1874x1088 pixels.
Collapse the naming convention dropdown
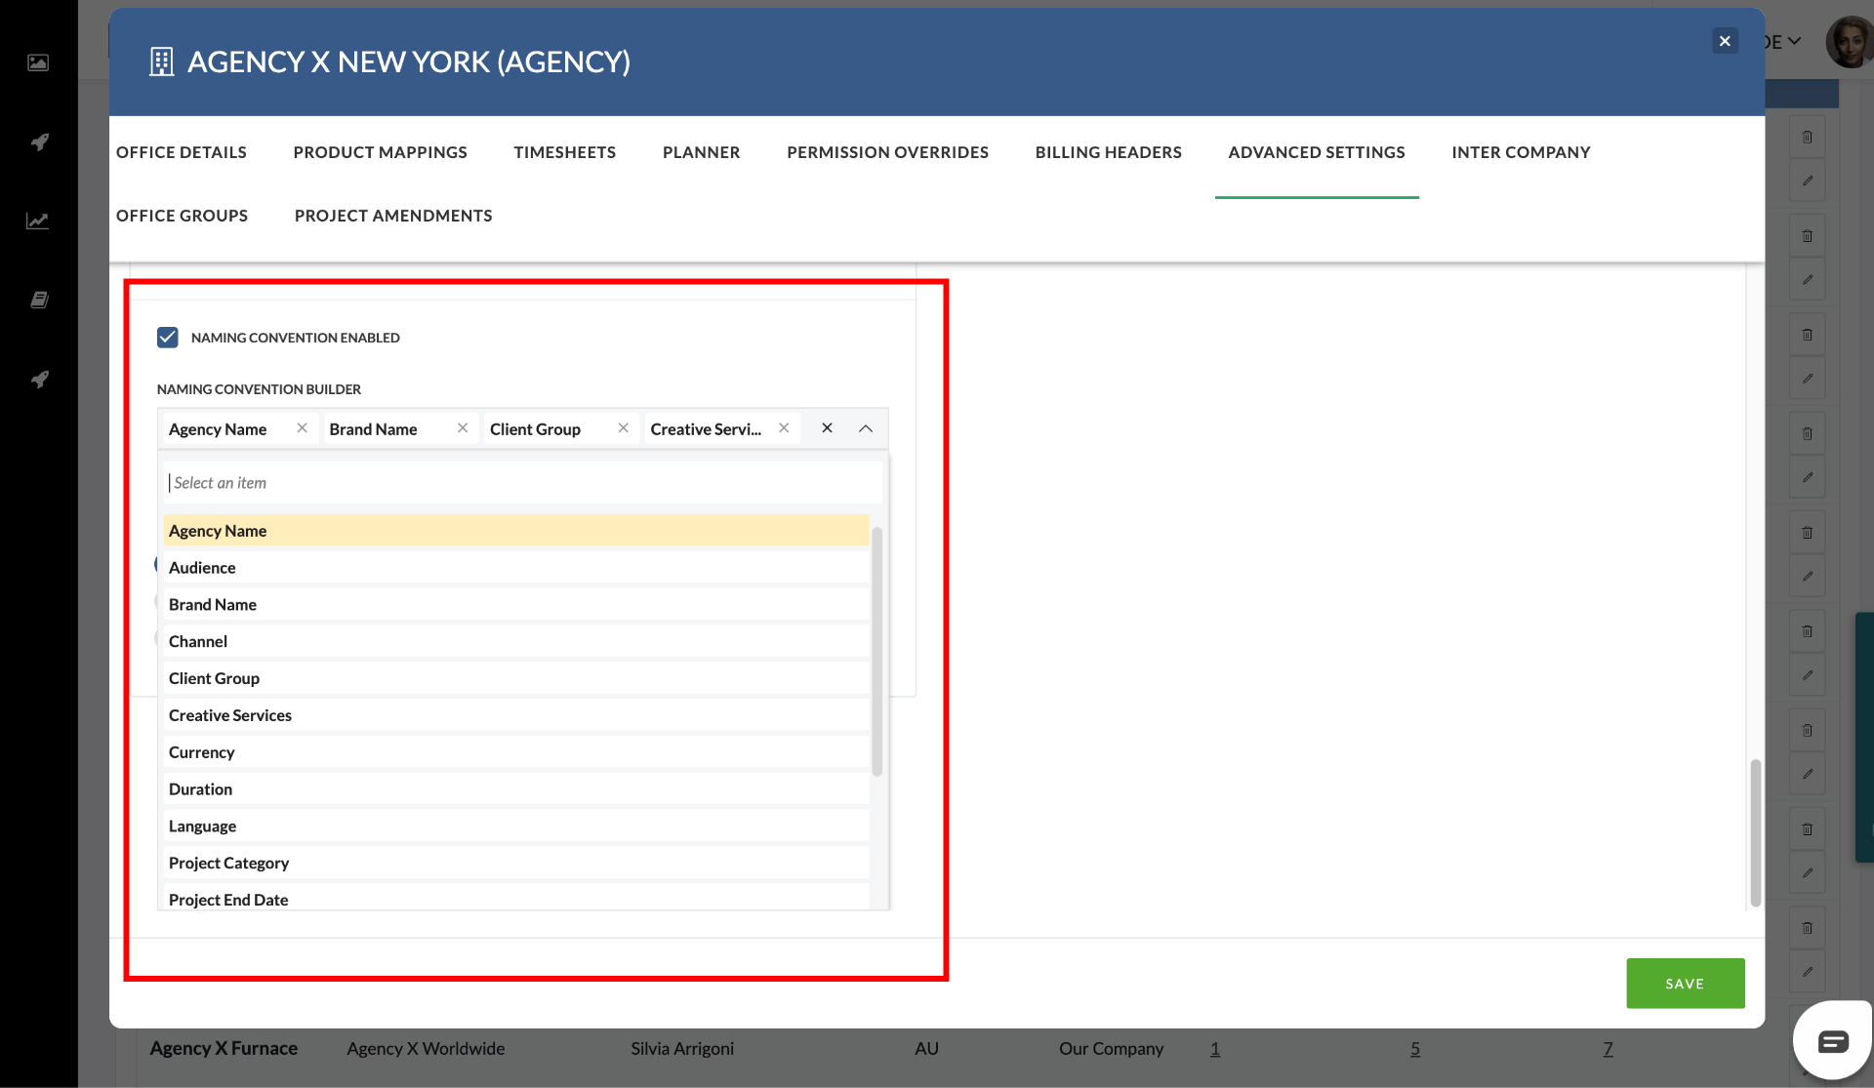pos(866,428)
